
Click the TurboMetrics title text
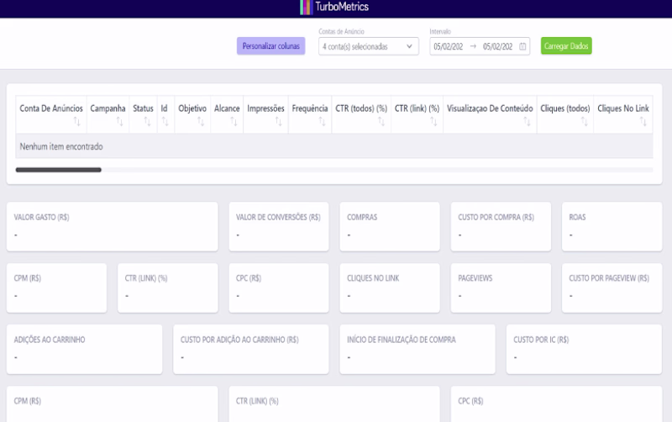click(342, 7)
